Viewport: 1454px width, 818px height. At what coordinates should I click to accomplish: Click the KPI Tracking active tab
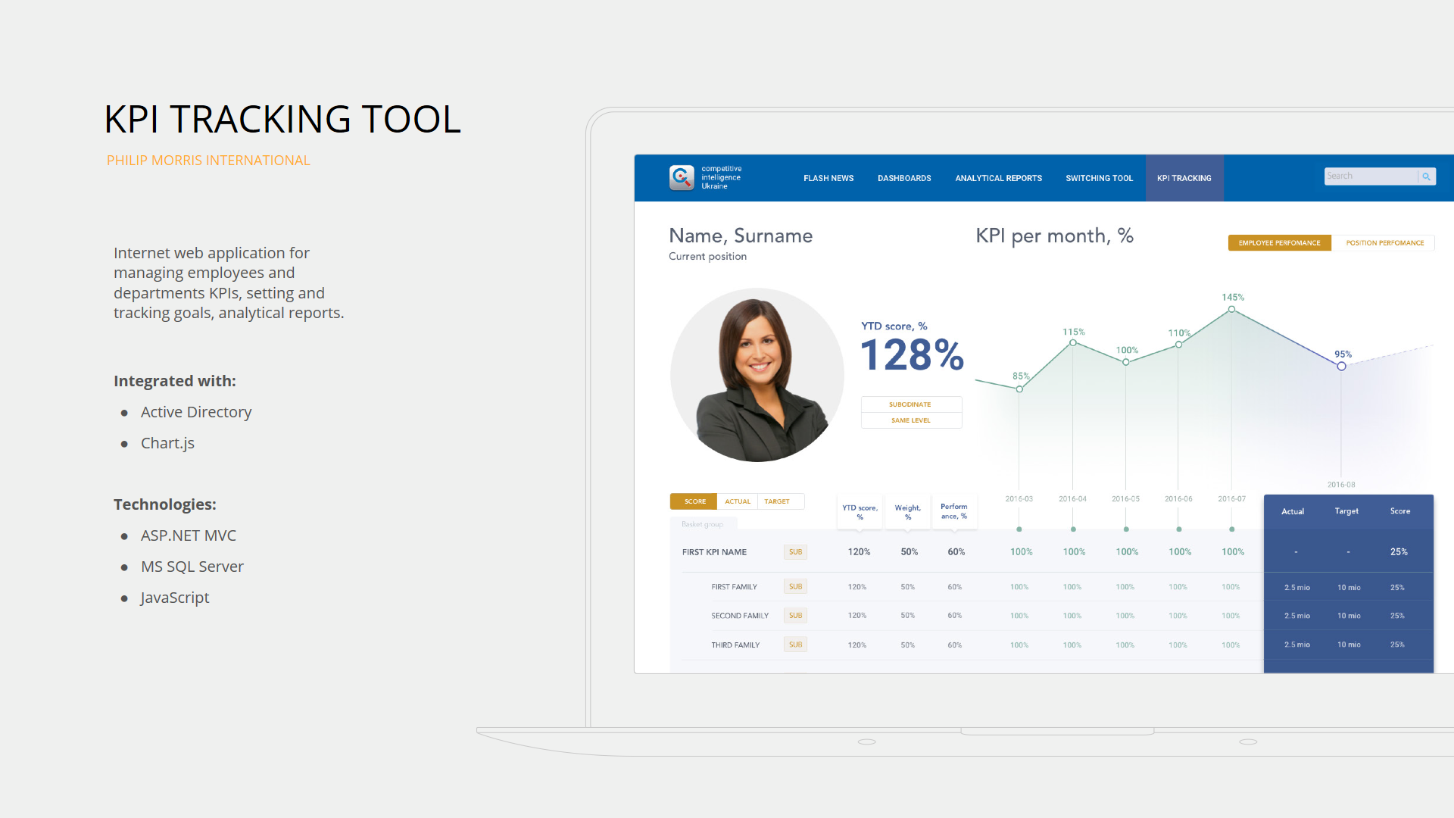[x=1184, y=178]
